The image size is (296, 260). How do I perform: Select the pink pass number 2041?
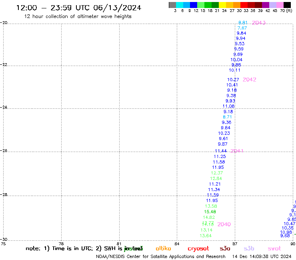[237, 151]
